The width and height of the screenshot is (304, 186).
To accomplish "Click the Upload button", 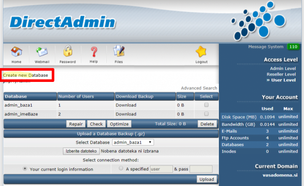I will 207,179.
